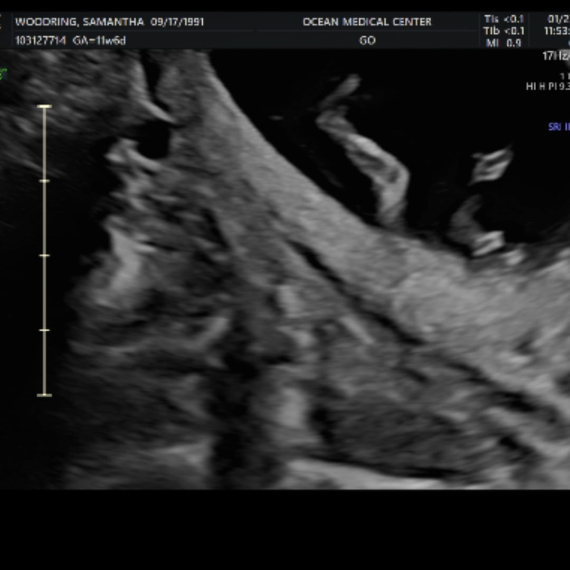This screenshot has width=570, height=570.
Task: Select the date of birth 09/17/1991
Action: (x=177, y=22)
